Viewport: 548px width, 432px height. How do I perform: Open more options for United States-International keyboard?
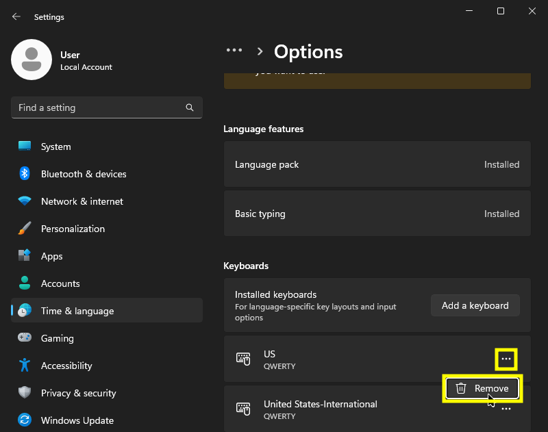click(506, 409)
